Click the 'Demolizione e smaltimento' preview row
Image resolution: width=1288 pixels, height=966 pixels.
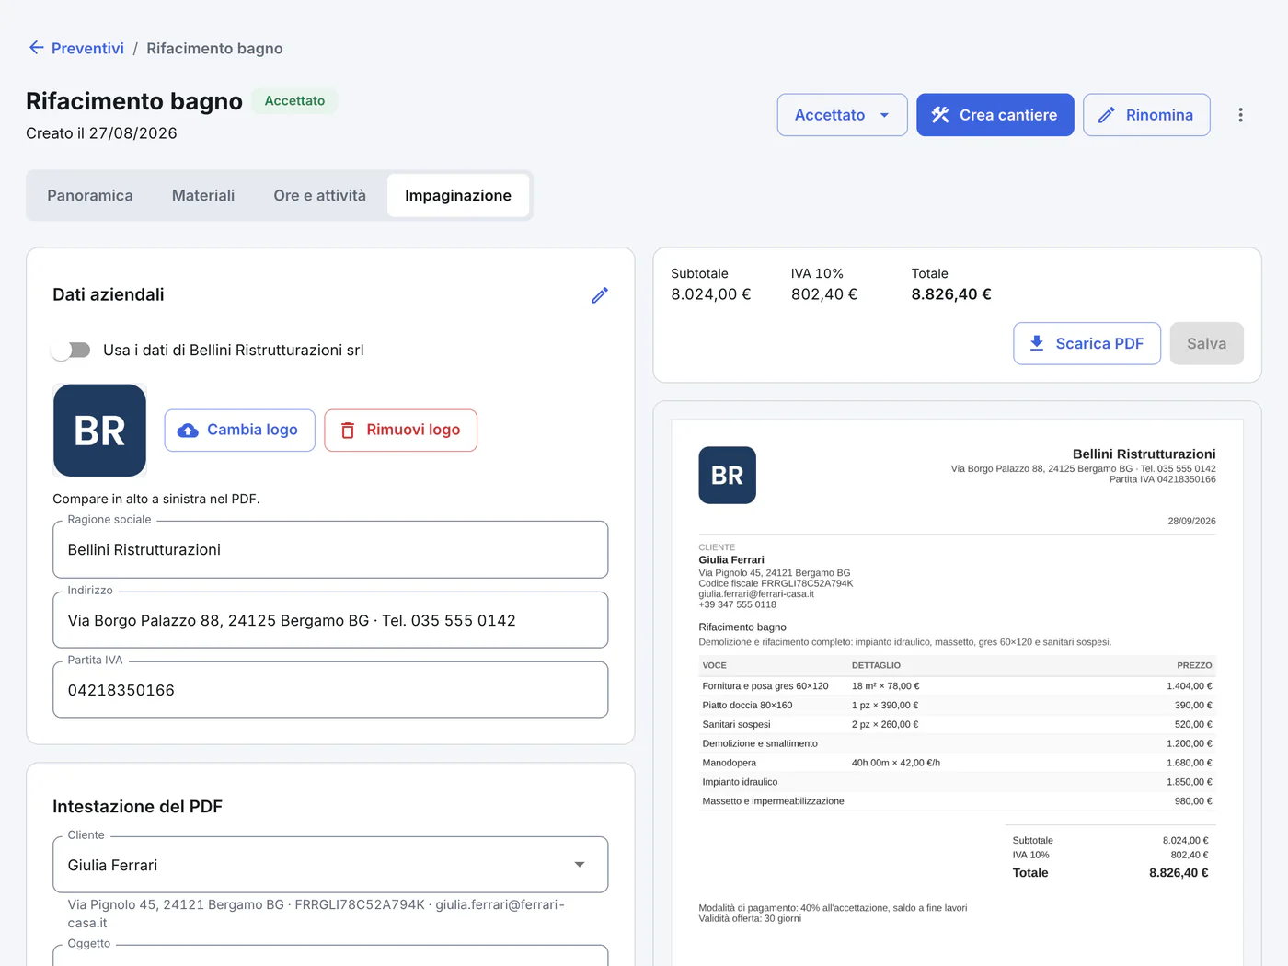tap(957, 743)
